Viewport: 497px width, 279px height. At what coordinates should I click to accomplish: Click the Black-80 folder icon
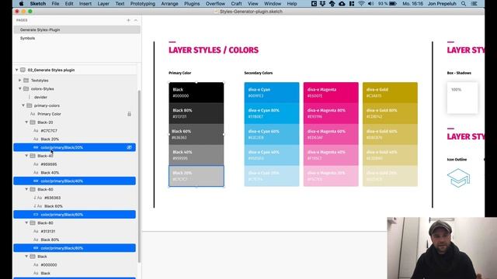(x=33, y=222)
